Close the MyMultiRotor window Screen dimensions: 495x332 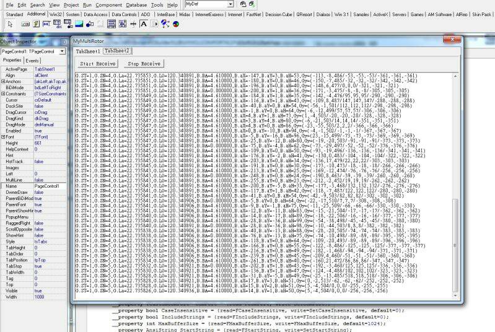pyautogui.click(x=452, y=39)
